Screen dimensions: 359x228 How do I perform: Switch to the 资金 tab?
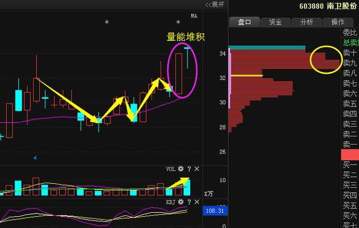tap(275, 22)
